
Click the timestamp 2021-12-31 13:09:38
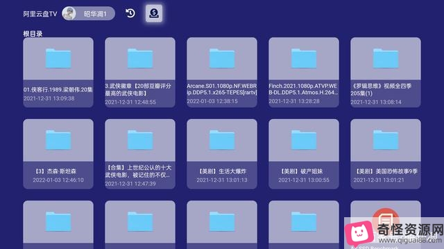pos(49,98)
